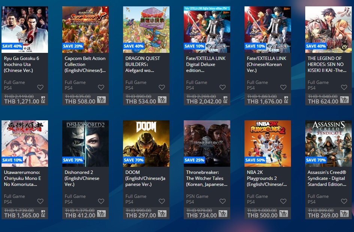
Task: Open Fate/EXTELLA LINK (Chinese/Korean Ver.) title
Action: (x=267, y=64)
